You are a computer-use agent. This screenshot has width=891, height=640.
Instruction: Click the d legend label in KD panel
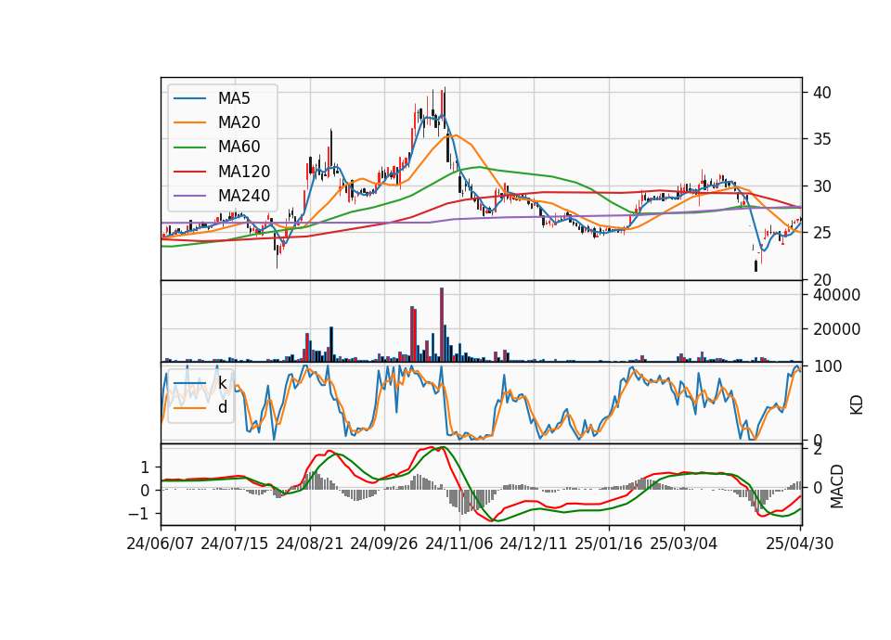(223, 407)
